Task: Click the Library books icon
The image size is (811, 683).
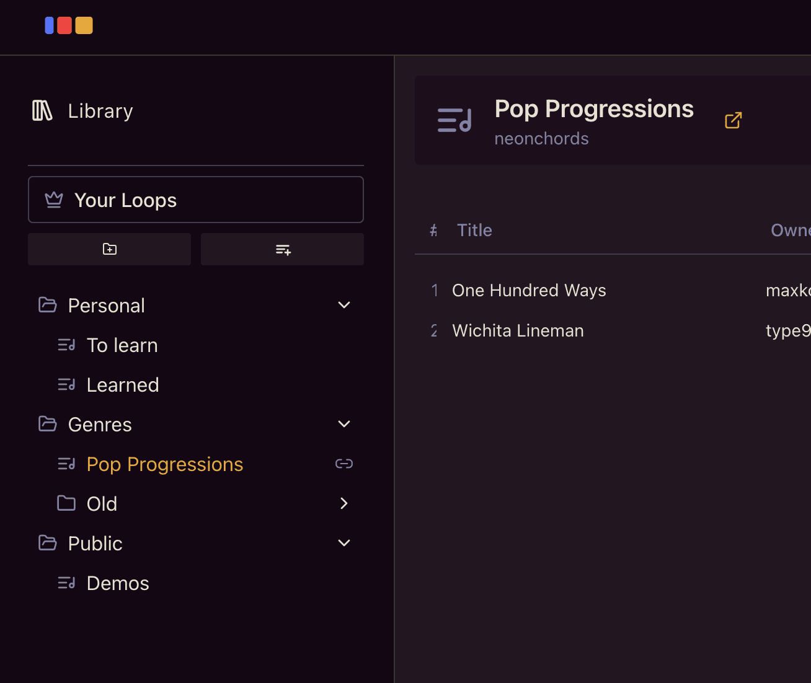Action: [x=42, y=110]
